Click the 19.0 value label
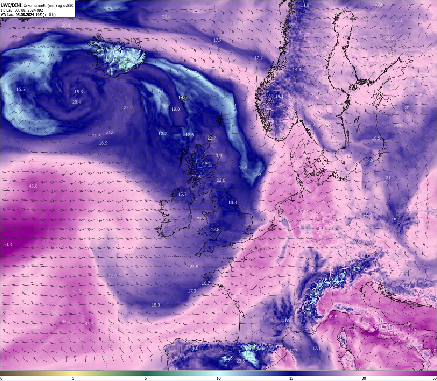 pos(175,109)
